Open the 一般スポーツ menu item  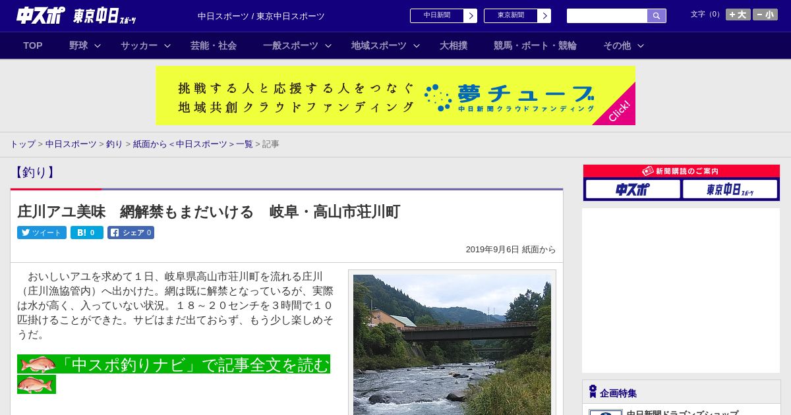(291, 45)
